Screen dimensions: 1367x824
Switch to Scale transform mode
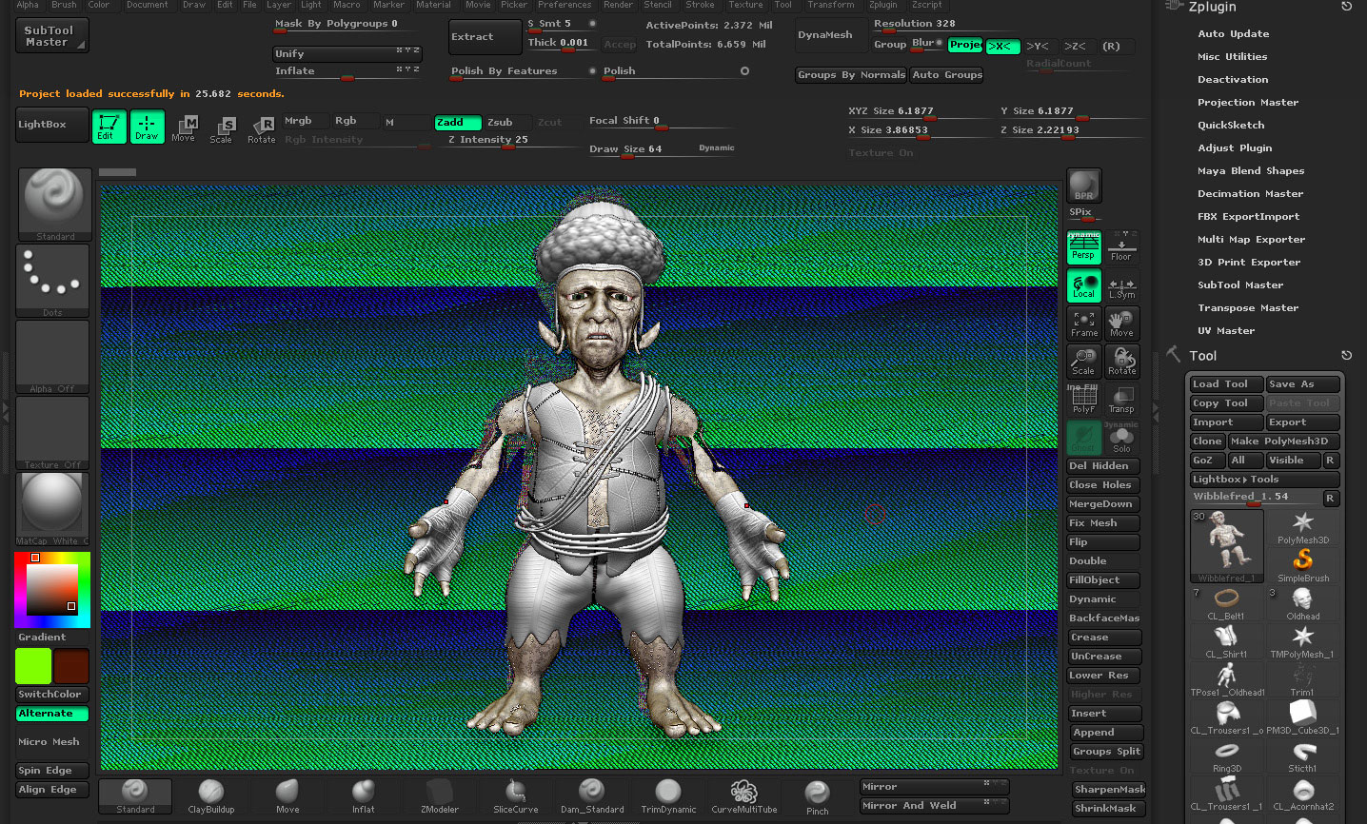click(221, 129)
